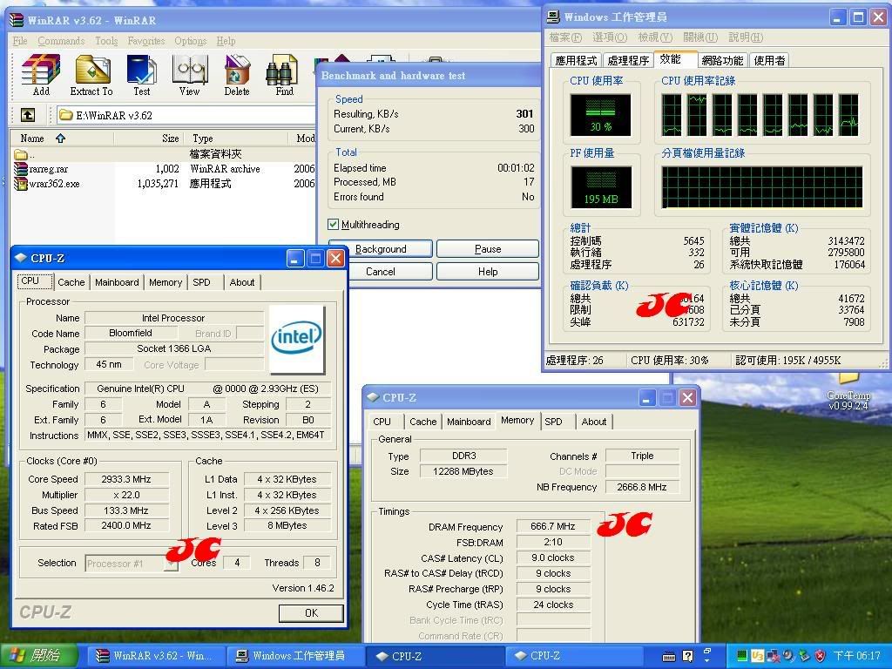Click the disconnected network tray icon
This screenshot has width=892, height=669.
(774, 656)
